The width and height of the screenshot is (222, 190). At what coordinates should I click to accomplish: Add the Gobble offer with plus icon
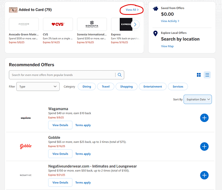[x=204, y=147]
